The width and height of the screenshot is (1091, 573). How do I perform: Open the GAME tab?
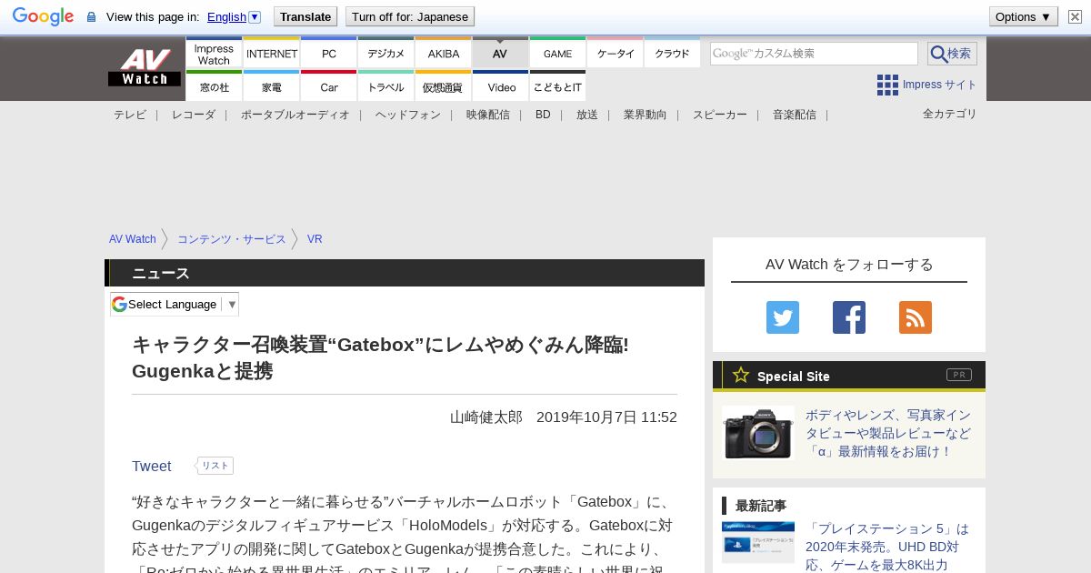pyautogui.click(x=557, y=54)
